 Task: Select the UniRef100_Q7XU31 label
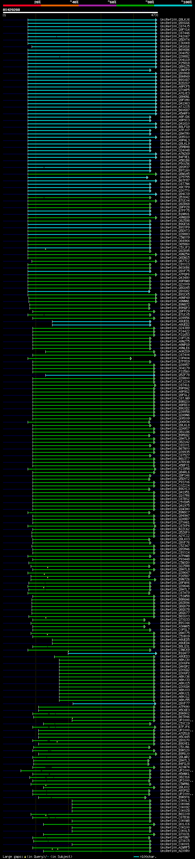coord(175,834)
